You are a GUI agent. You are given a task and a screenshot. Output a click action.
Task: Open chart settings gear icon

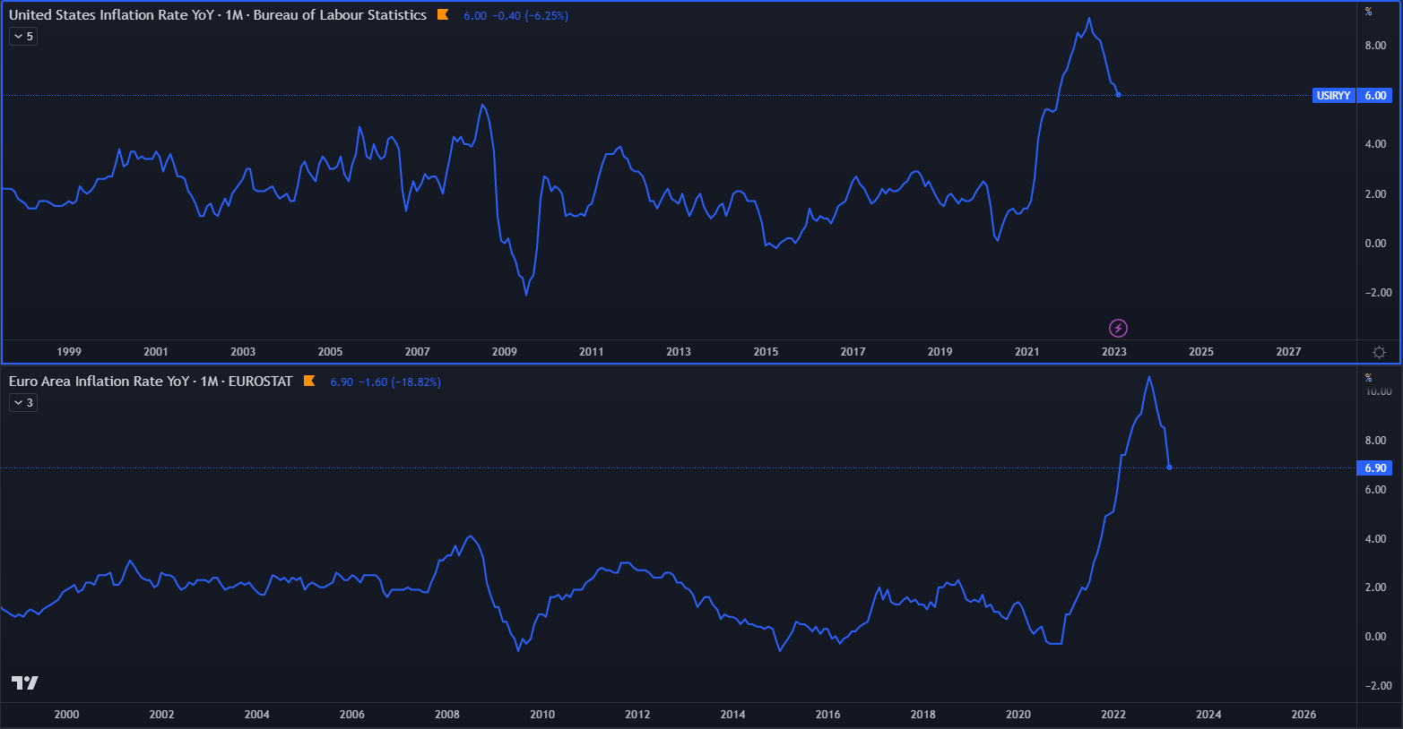pos(1379,352)
